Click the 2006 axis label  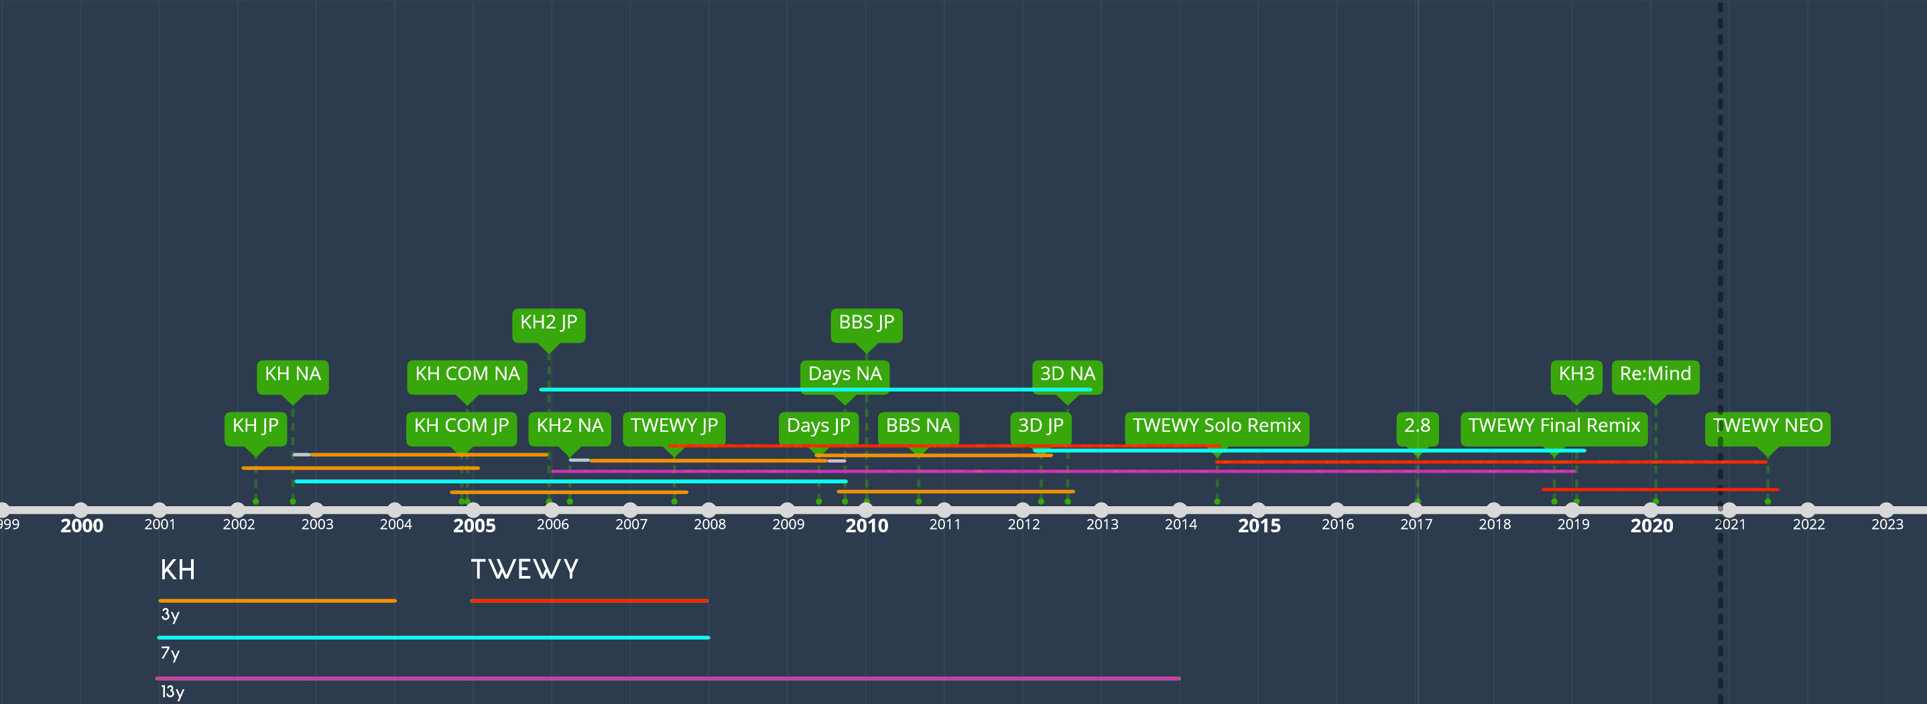pyautogui.click(x=553, y=524)
